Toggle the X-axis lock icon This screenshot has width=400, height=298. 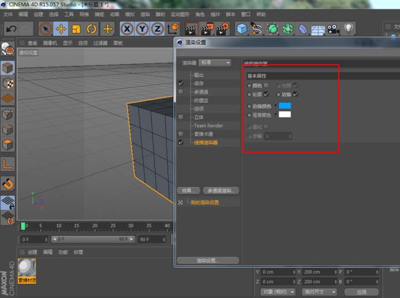point(127,29)
